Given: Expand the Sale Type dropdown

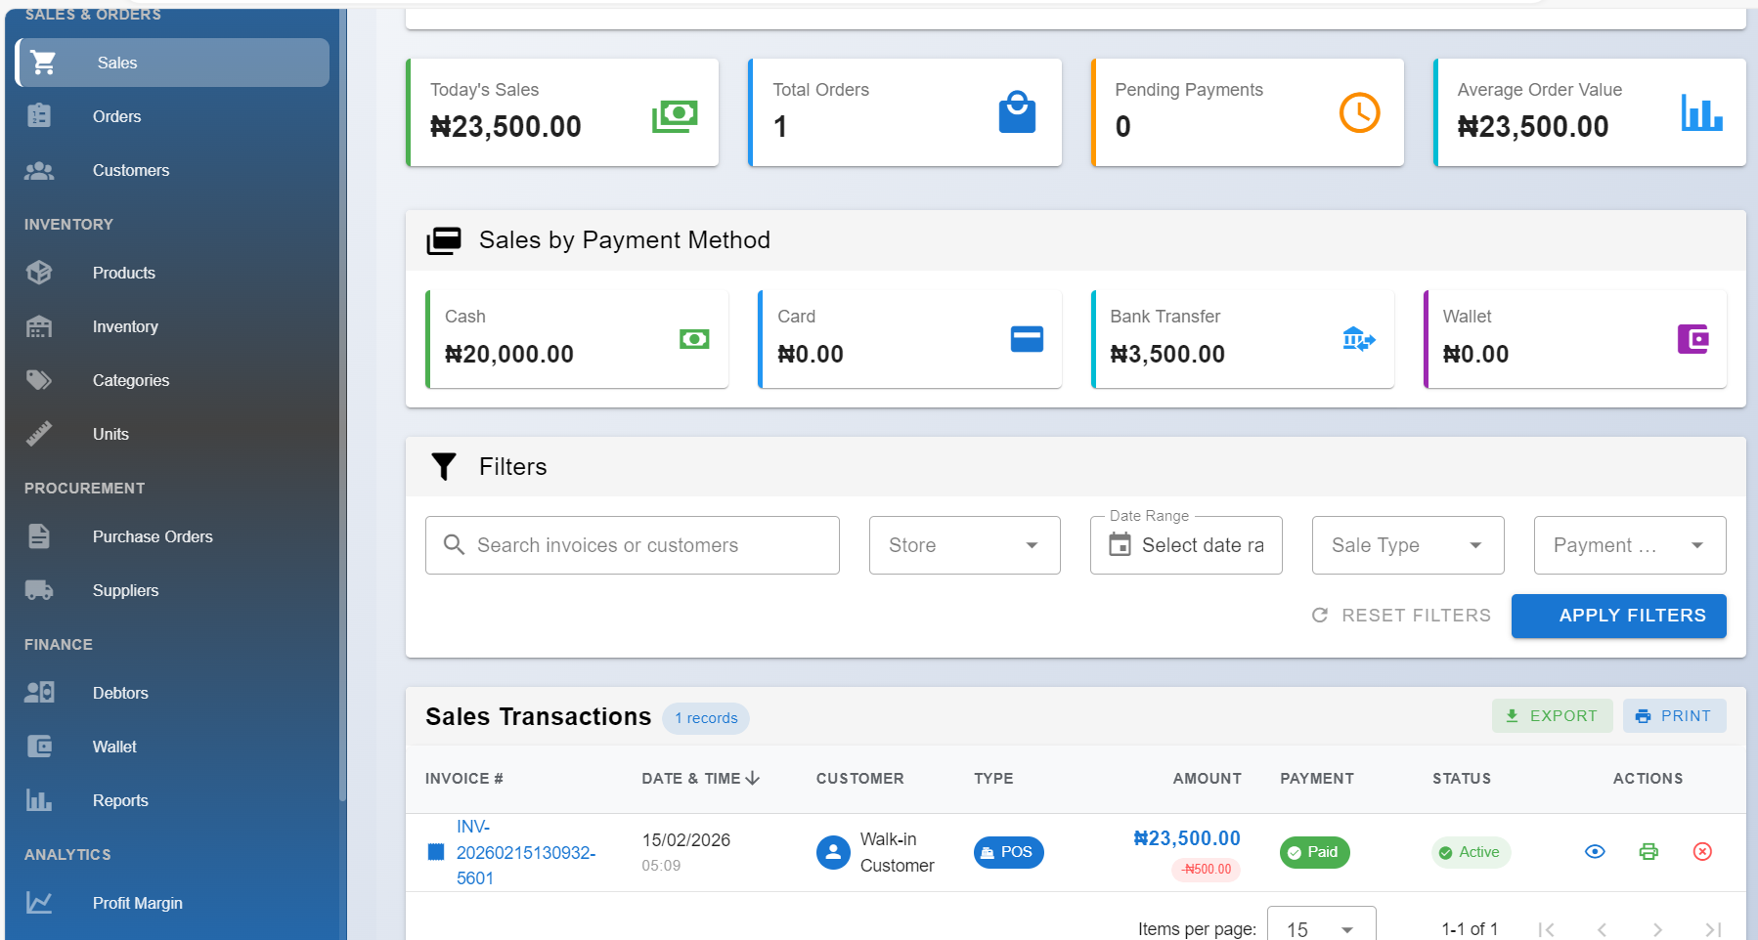Looking at the screenshot, I should (1407, 545).
